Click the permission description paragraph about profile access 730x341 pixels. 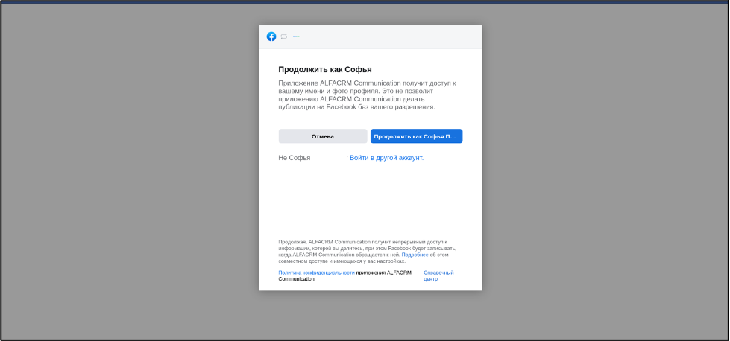(x=368, y=95)
